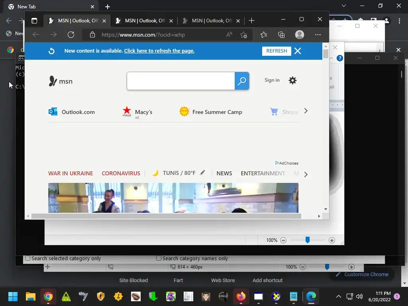The width and height of the screenshot is (408, 306).
Task: Open Collections icon in Edge toolbar
Action: 281,35
